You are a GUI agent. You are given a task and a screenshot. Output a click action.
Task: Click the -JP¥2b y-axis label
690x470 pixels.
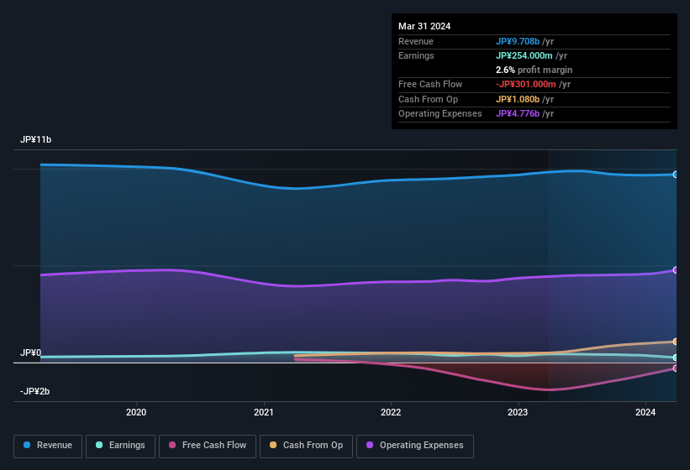point(34,391)
